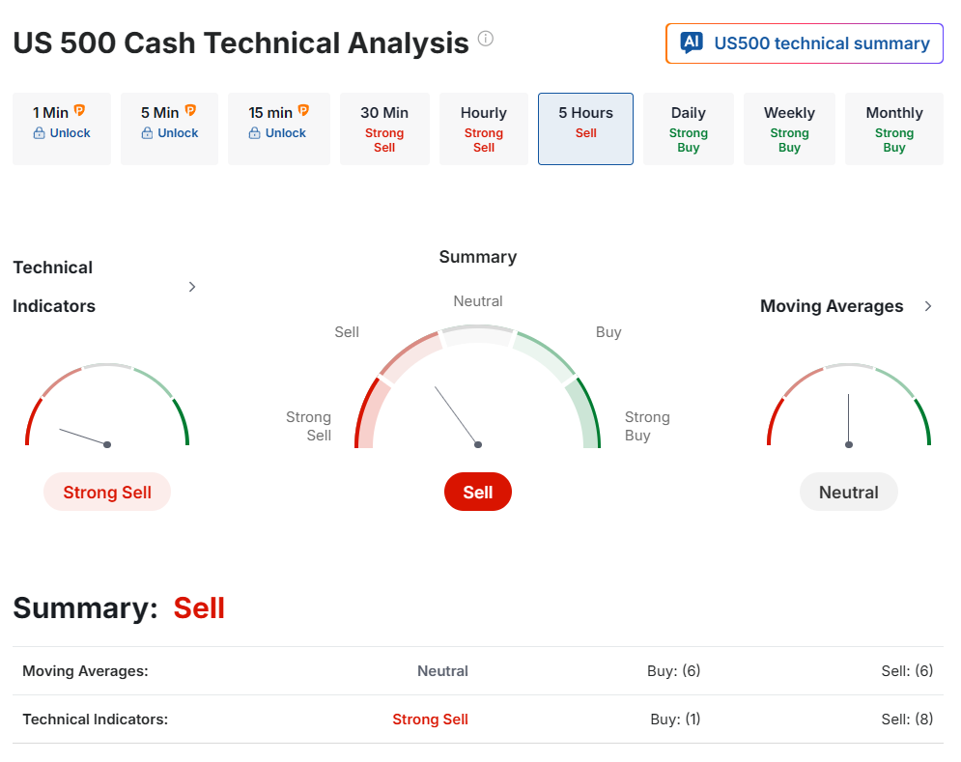Screen dimensions: 961x762
Task: Click the red Sell summary pill
Action: (478, 493)
